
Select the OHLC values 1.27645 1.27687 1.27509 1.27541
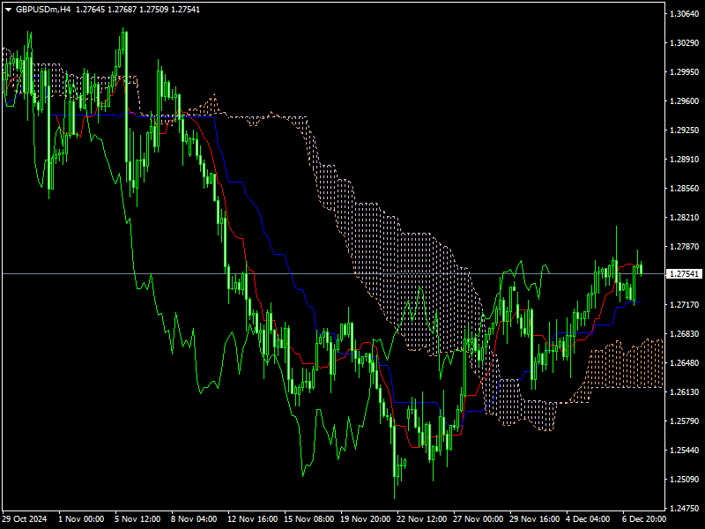click(138, 10)
